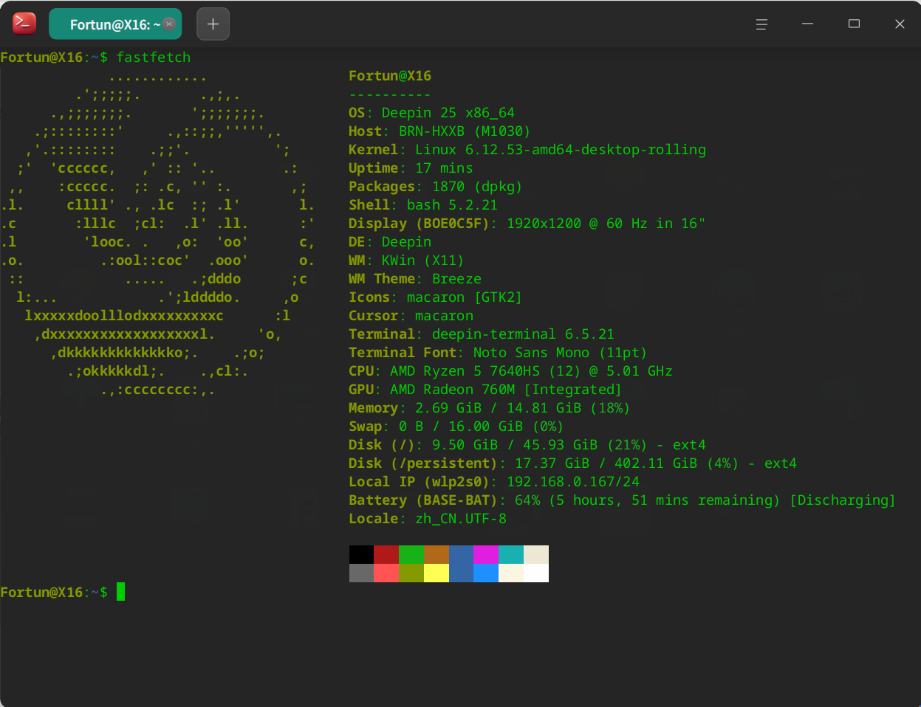The width and height of the screenshot is (921, 707).
Task: Click the Local IP (wlp2s0) line
Action: tap(494, 482)
